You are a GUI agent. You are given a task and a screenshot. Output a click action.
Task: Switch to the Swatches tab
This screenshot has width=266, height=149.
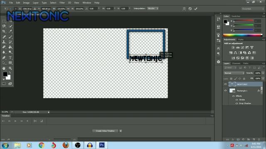(x=236, y=16)
